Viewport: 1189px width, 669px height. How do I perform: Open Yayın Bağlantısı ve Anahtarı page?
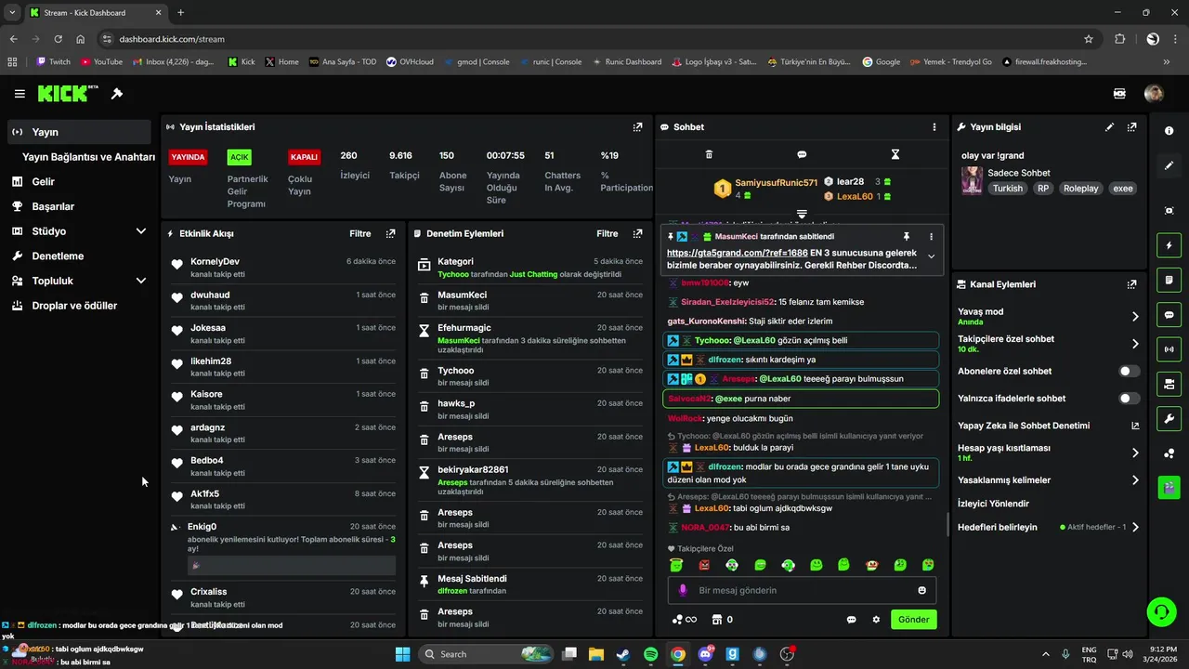pos(88,157)
